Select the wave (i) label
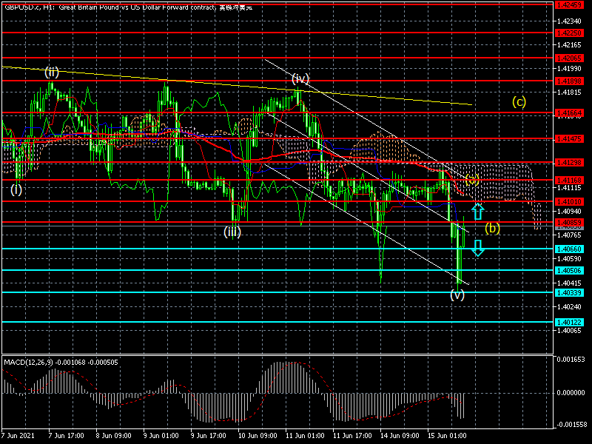The width and height of the screenshot is (592, 444). coord(16,189)
